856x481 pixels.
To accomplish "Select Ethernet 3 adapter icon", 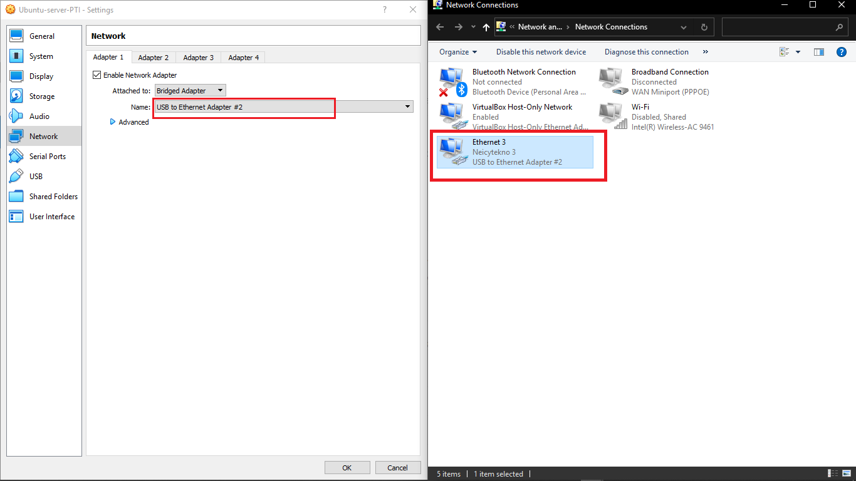I will pos(452,152).
